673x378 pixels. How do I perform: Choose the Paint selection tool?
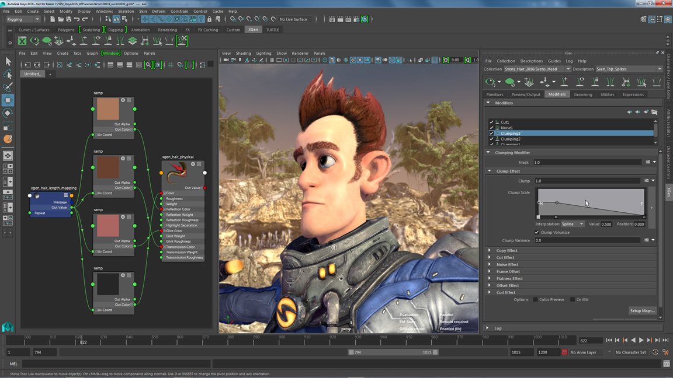[x=8, y=87]
